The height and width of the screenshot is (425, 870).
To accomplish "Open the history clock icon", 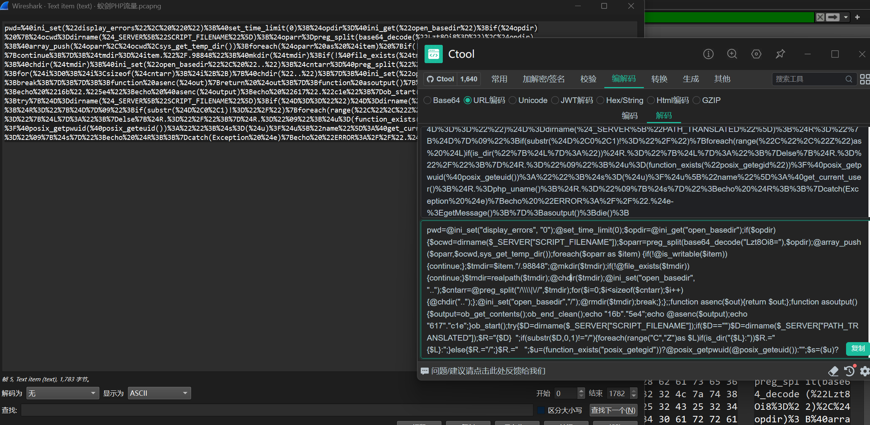I will (849, 371).
